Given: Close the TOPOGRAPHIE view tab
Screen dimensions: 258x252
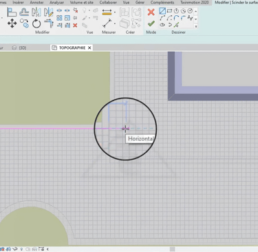Looking at the screenshot, I should click(x=89, y=48).
